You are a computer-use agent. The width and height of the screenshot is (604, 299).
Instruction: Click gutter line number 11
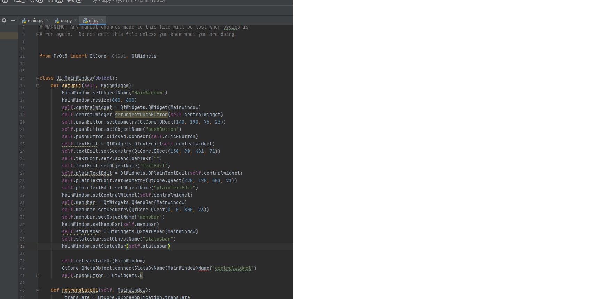[22, 56]
